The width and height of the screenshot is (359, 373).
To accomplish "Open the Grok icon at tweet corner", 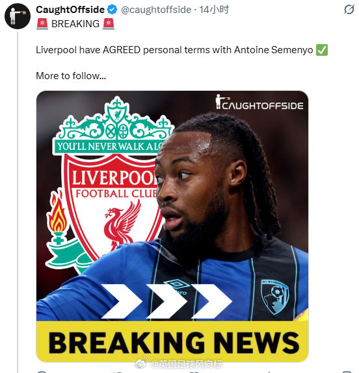I will [x=349, y=10].
